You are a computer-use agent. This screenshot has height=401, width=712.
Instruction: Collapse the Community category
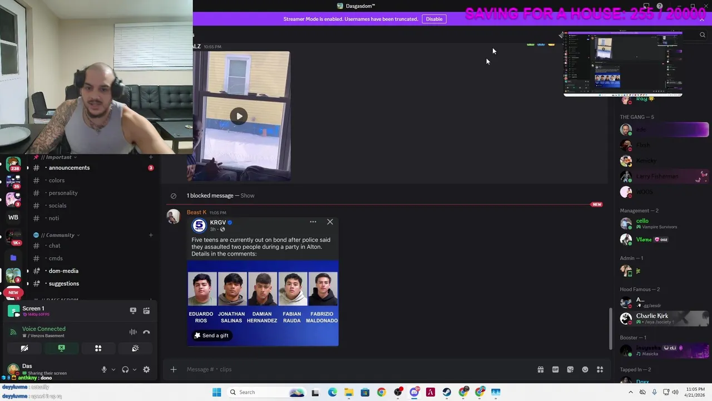[x=60, y=235]
